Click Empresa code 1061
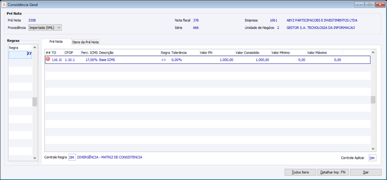Viewport: 387px width, 180px height. click(x=274, y=20)
